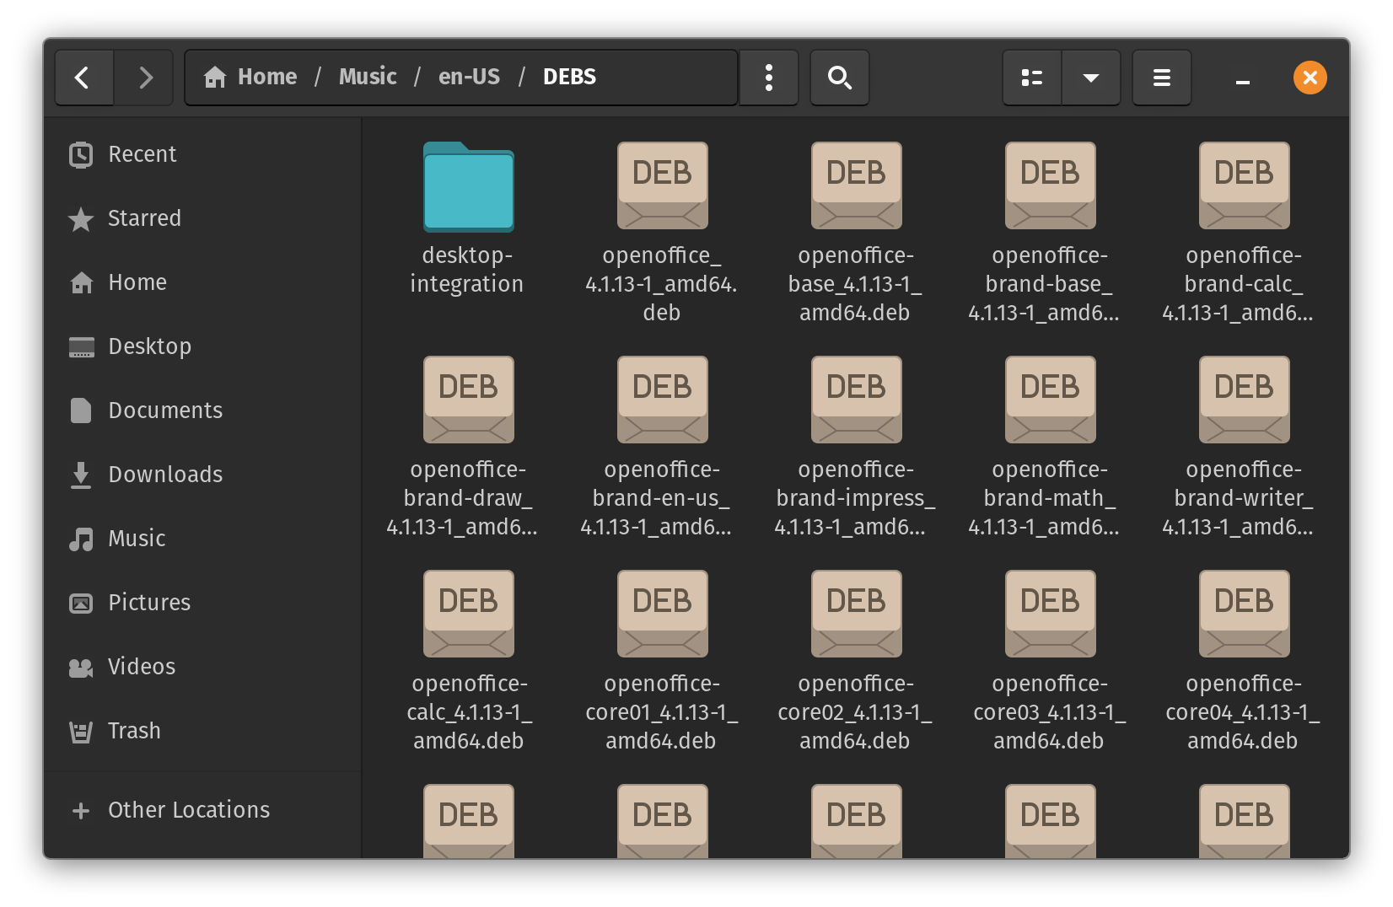Open Downloads from the sidebar
The image size is (1393, 907).
[165, 475]
